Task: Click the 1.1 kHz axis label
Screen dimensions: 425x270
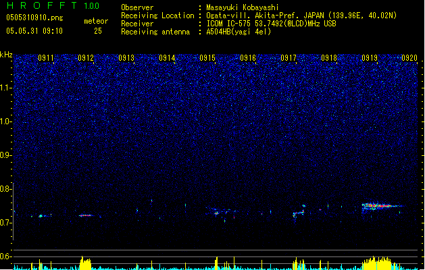Action: click(x=6, y=88)
